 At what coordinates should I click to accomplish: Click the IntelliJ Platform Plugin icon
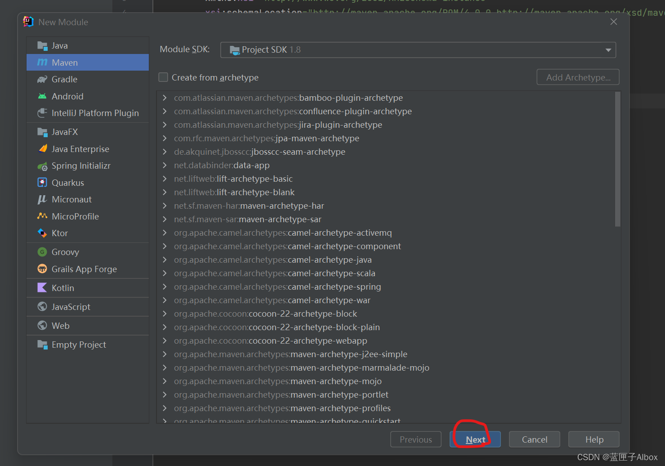click(x=42, y=113)
